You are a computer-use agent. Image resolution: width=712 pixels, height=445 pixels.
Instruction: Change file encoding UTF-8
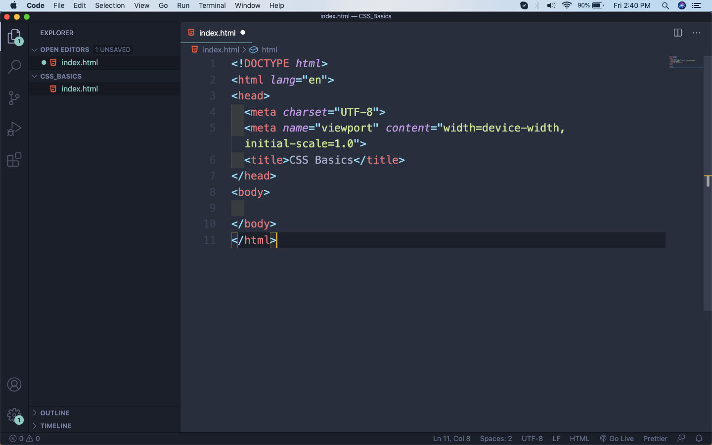pos(532,439)
